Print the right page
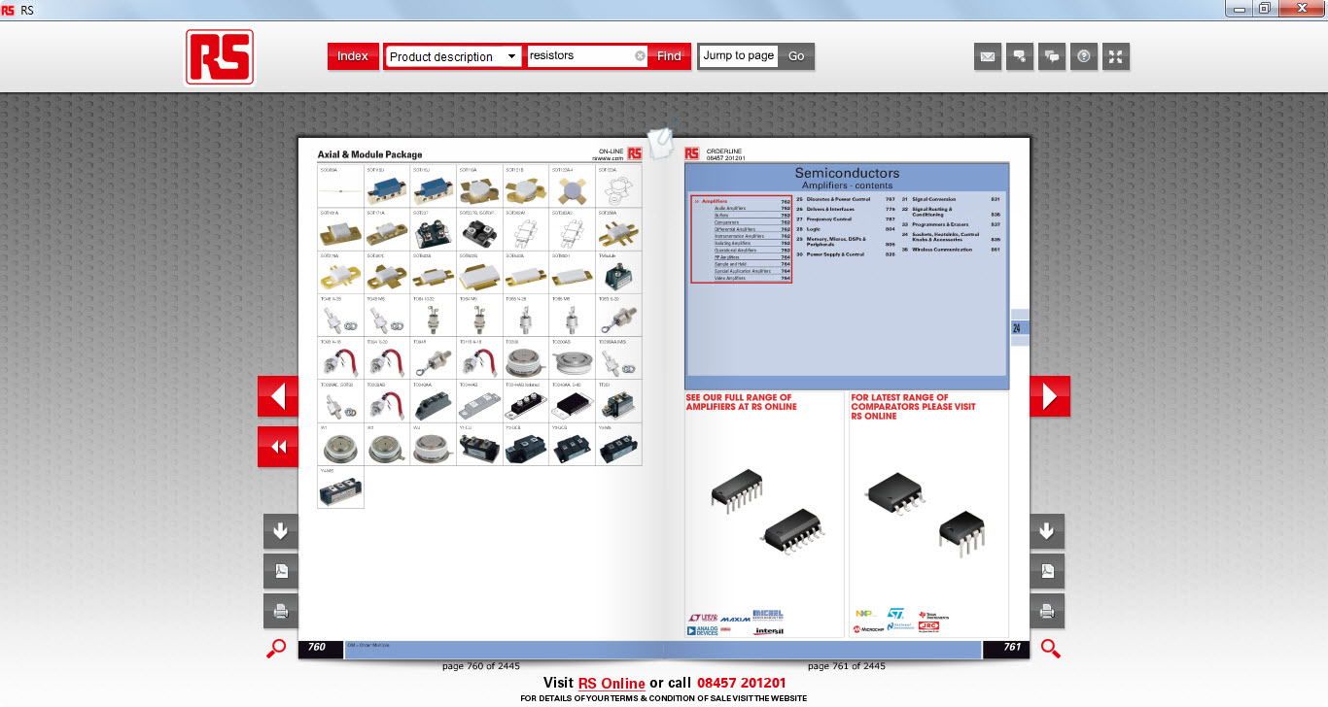This screenshot has height=707, width=1328. pos(1047,611)
